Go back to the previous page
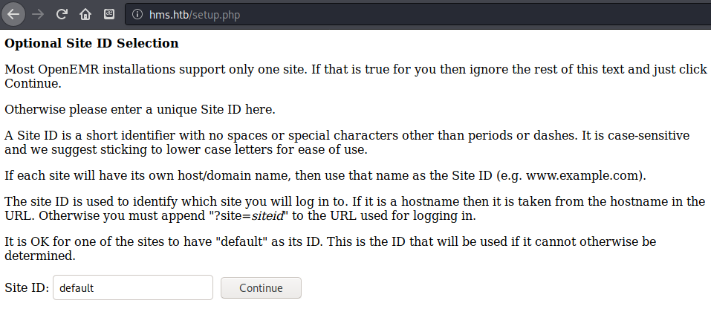 coord(15,14)
